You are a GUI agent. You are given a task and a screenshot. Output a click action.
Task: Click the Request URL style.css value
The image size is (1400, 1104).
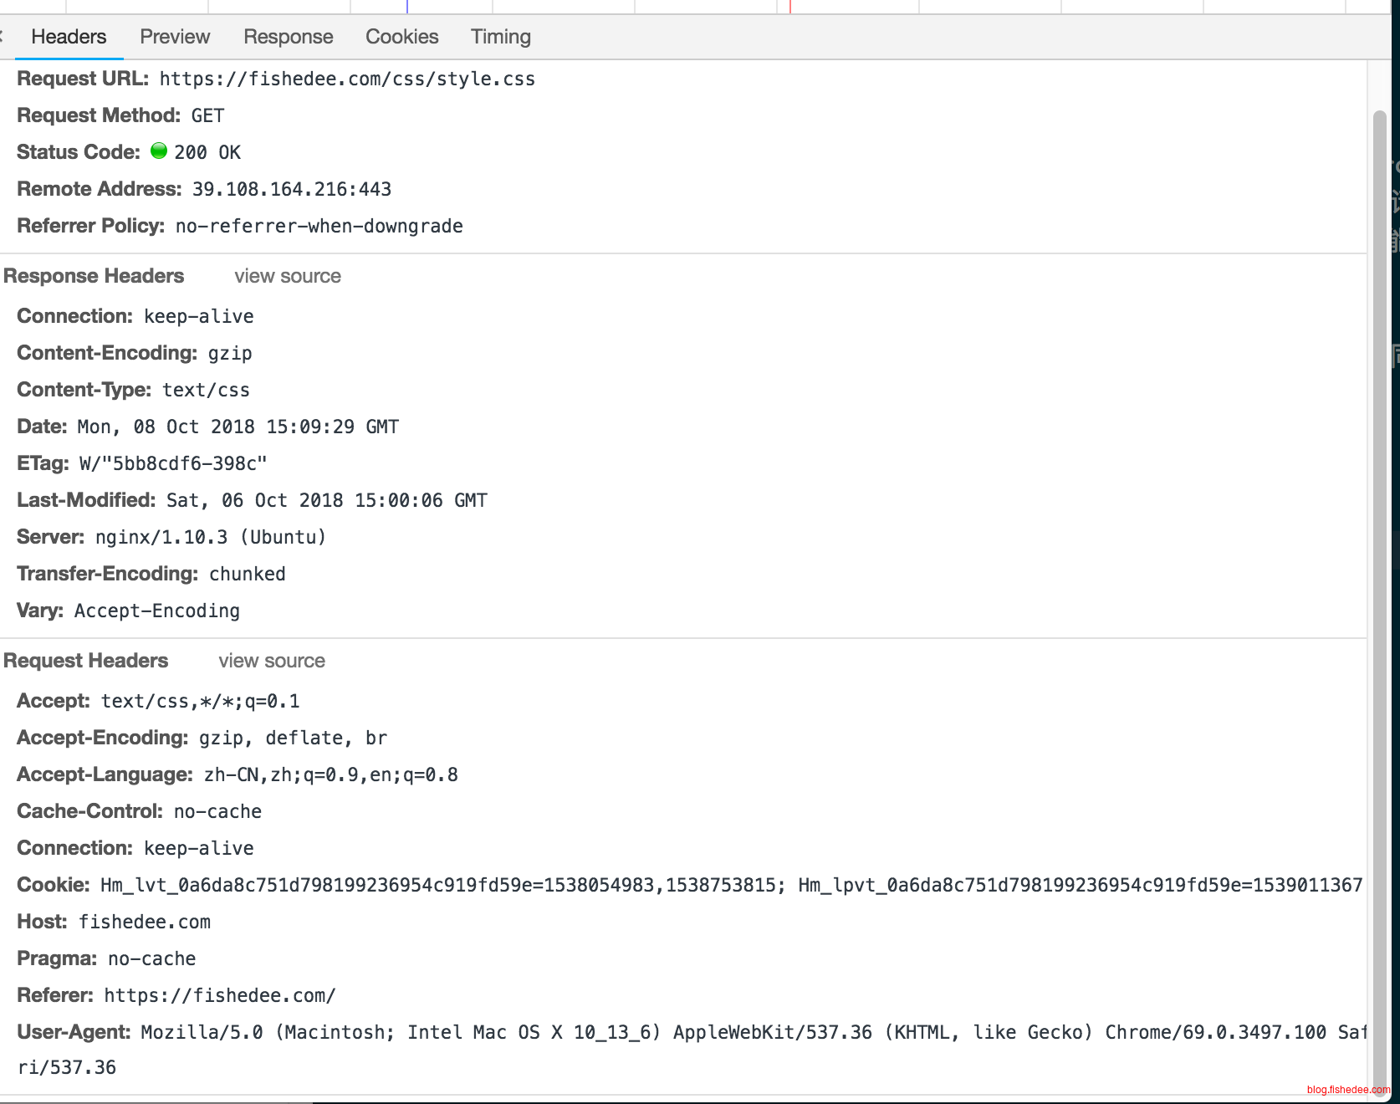click(x=347, y=79)
